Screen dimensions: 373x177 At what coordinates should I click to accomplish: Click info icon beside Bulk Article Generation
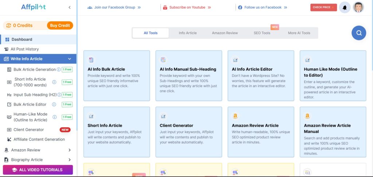pos(59,69)
